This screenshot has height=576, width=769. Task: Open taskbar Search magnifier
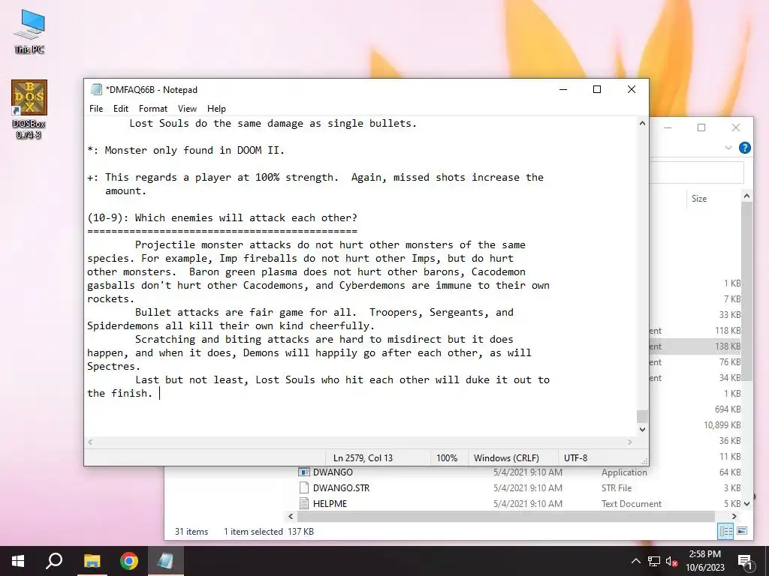[54, 561]
